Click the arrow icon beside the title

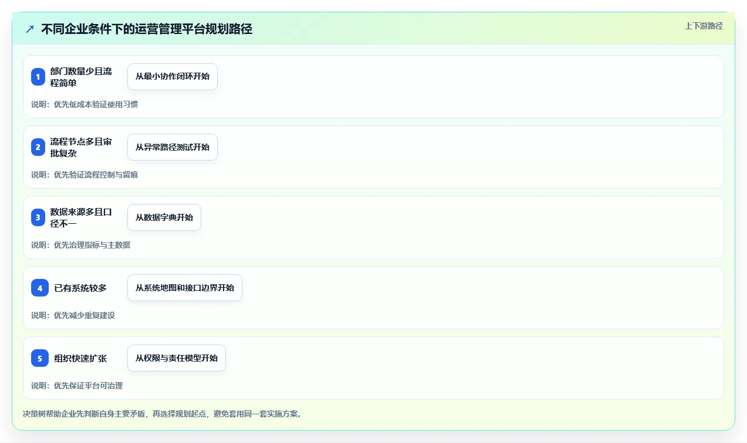click(x=30, y=29)
